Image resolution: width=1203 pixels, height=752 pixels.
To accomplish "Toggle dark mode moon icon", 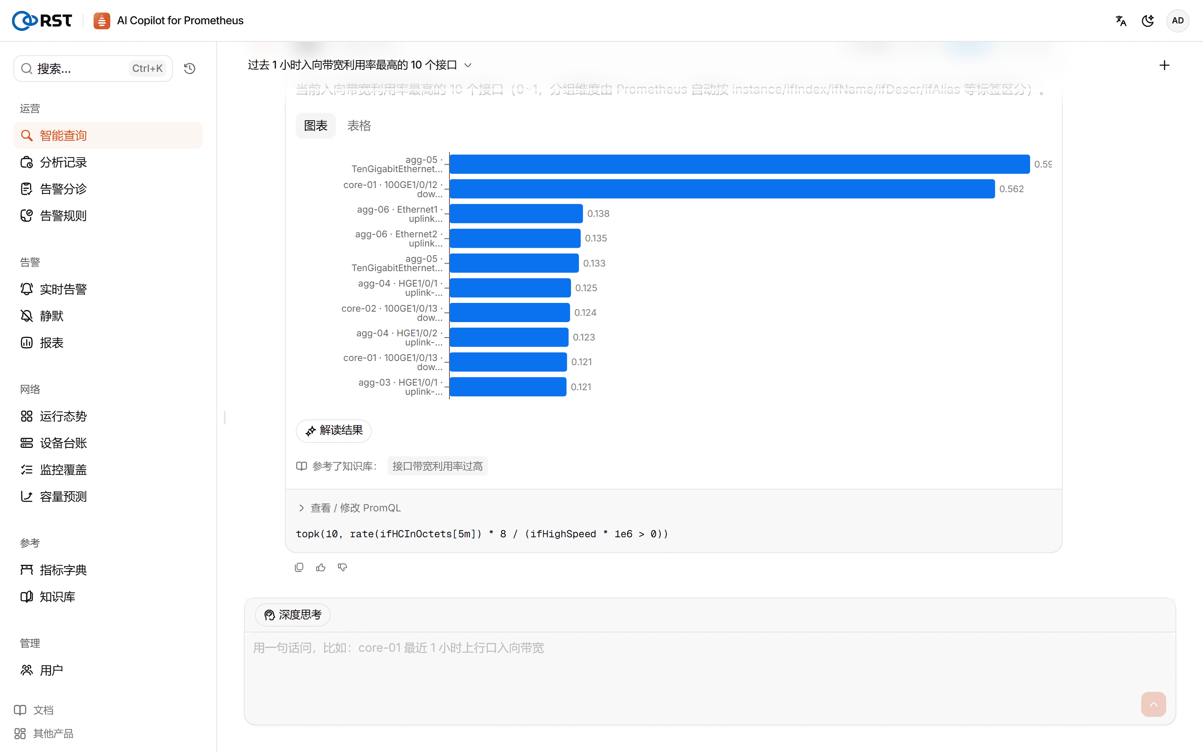I will [1148, 21].
